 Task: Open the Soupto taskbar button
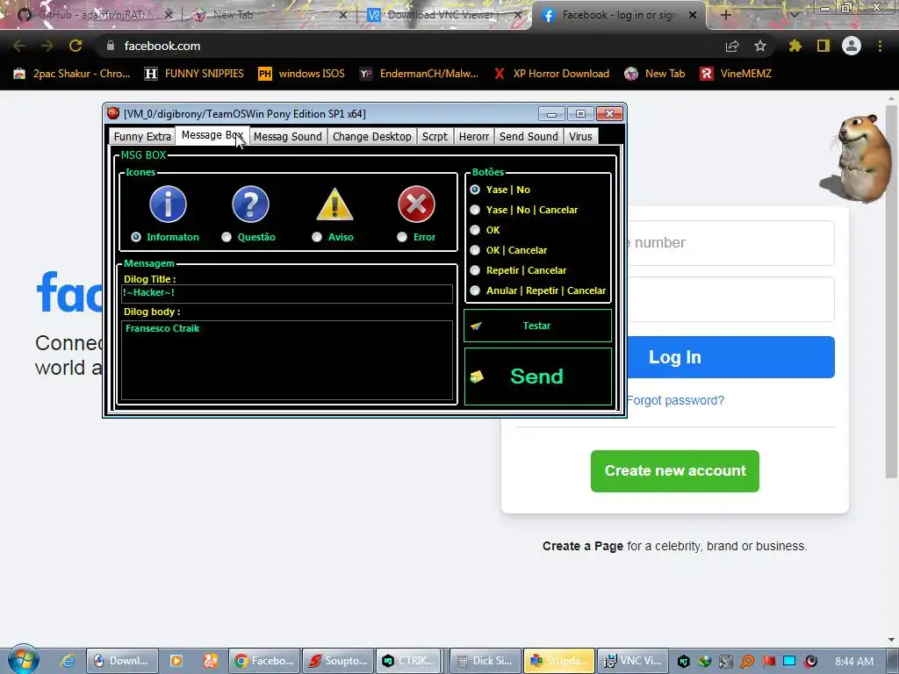[x=338, y=661]
